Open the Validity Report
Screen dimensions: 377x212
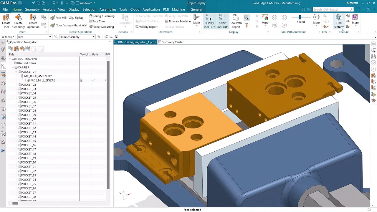[146, 27]
